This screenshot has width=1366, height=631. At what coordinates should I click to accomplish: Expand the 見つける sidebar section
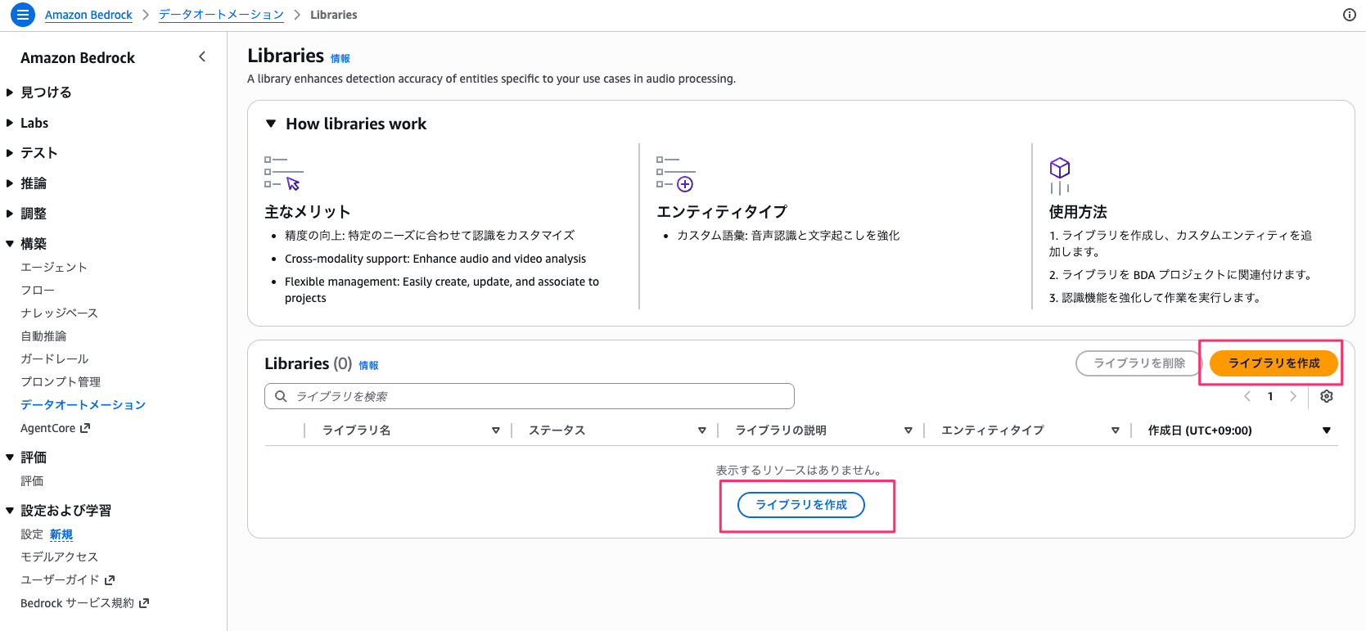point(11,92)
